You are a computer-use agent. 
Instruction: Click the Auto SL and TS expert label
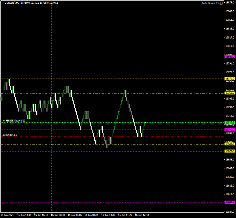tap(210, 3)
